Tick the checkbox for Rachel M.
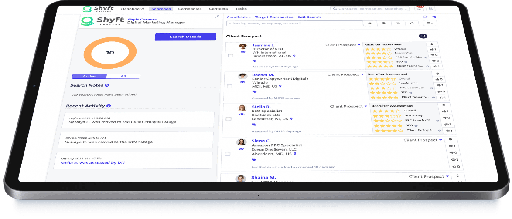Image resolution: width=512 pixels, height=219 pixels. pos(229,86)
